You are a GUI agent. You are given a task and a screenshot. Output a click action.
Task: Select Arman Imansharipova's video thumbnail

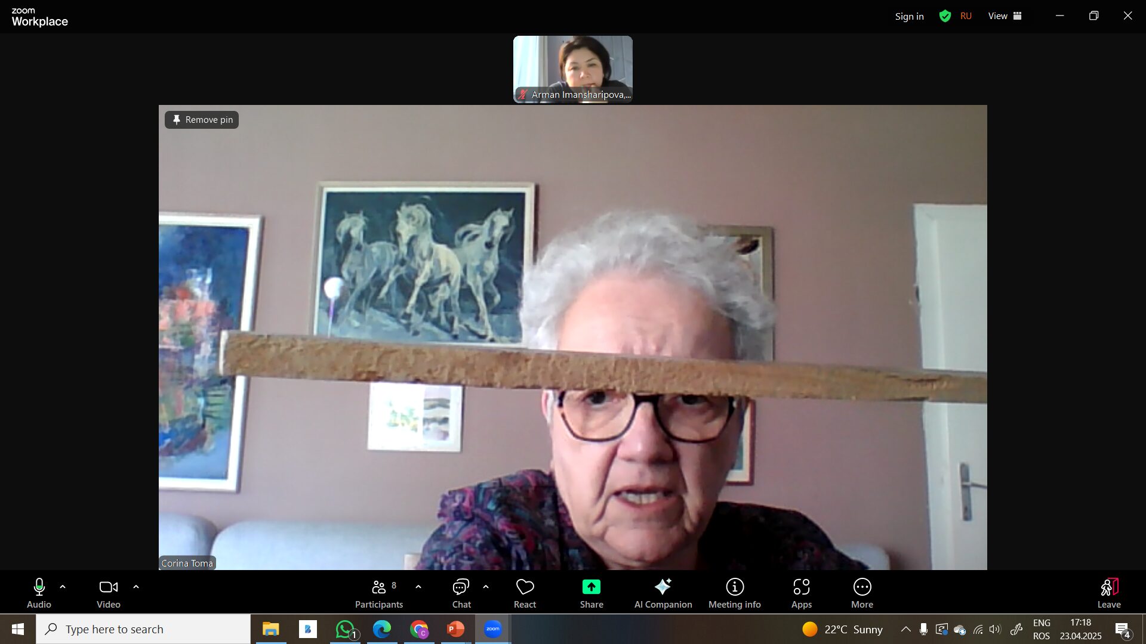(x=573, y=69)
